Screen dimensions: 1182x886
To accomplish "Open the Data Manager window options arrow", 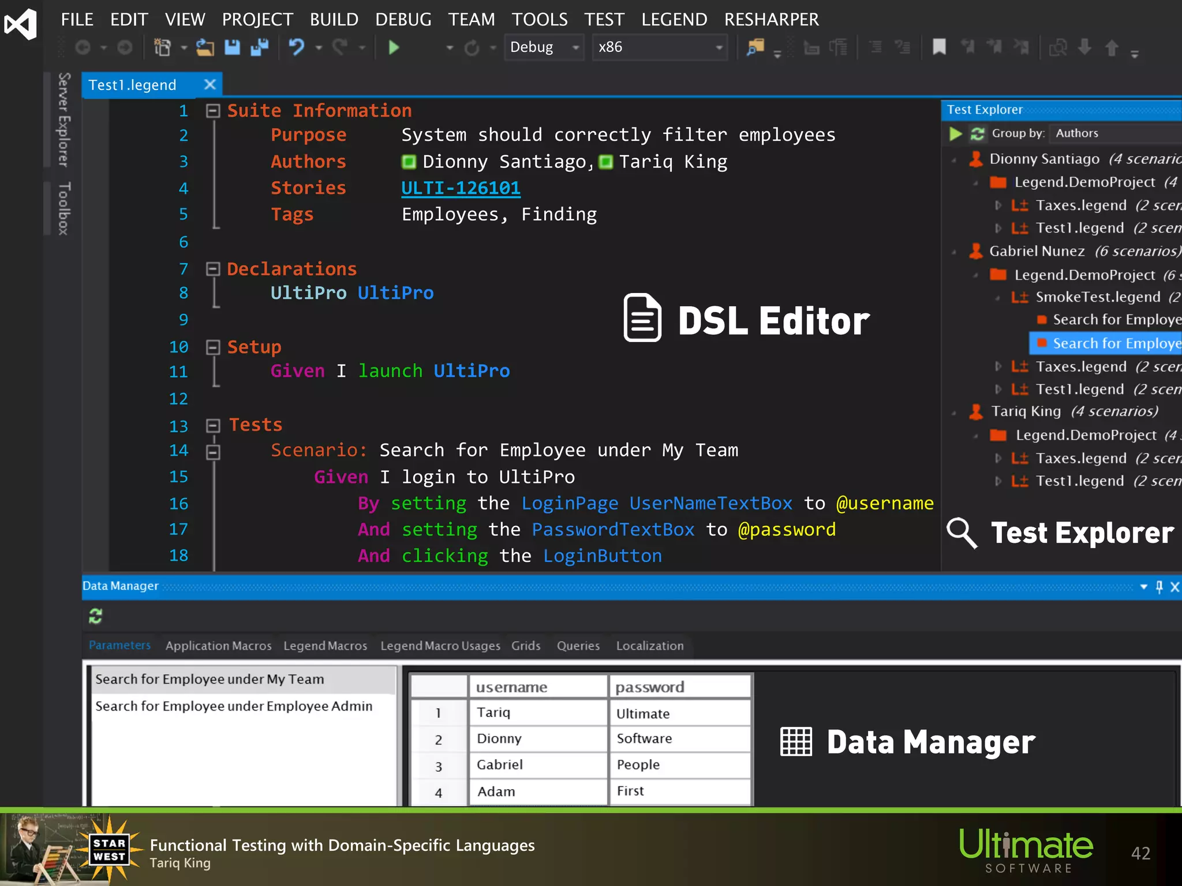I will coord(1143,587).
